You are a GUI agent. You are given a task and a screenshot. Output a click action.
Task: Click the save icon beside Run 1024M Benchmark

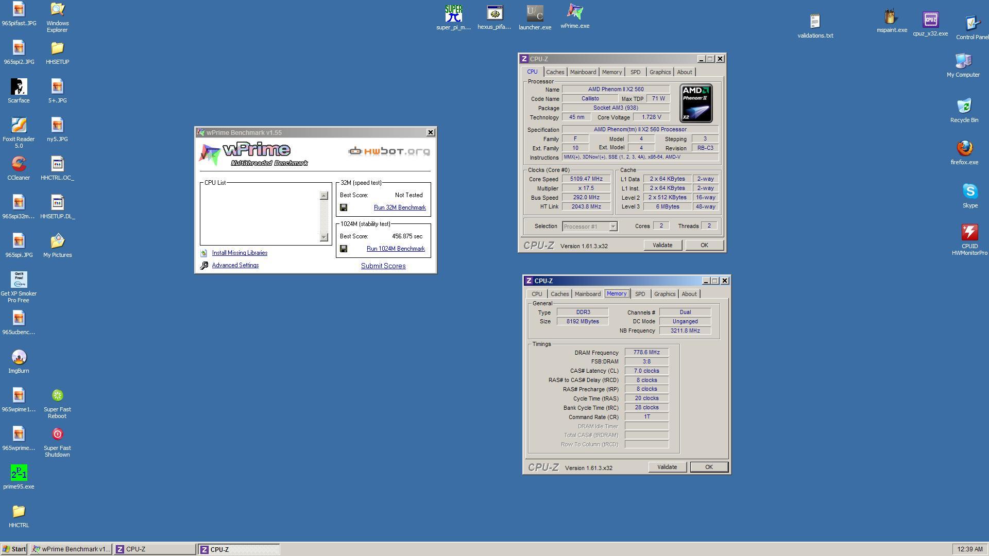click(344, 249)
